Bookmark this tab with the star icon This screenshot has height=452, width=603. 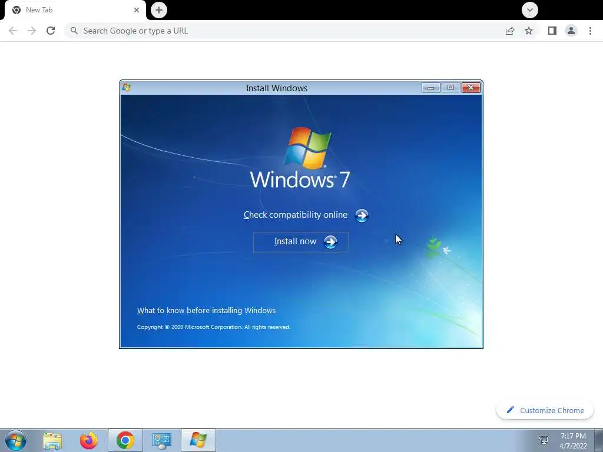[x=529, y=31]
